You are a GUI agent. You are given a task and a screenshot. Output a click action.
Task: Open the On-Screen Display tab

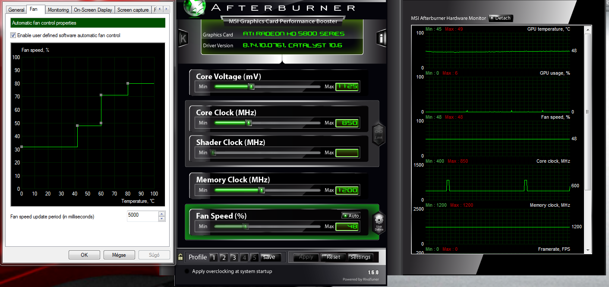click(93, 10)
